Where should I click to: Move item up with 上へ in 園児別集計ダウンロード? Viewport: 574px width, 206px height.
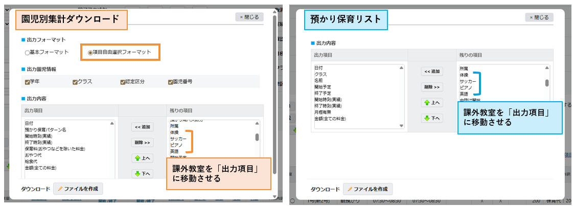pos(143,158)
